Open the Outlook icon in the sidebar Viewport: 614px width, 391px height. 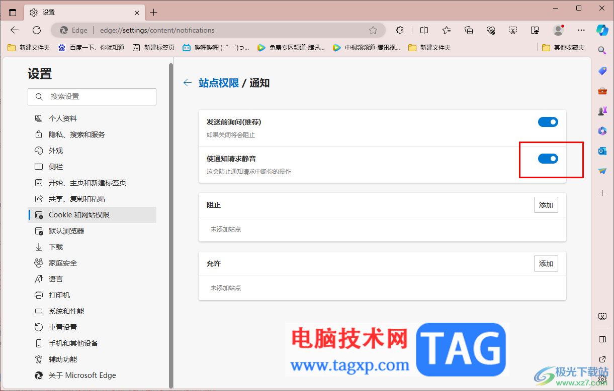[602, 151]
